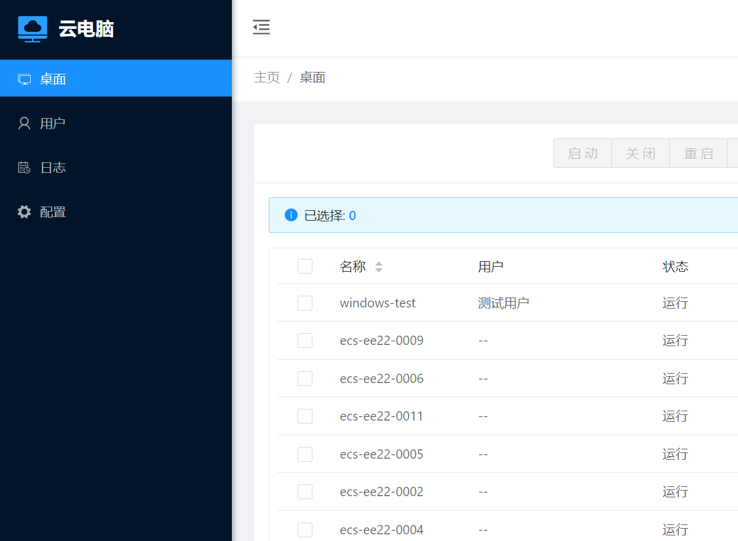Click the monitor icon beside 桌面
This screenshot has height=541, width=738.
[24, 79]
